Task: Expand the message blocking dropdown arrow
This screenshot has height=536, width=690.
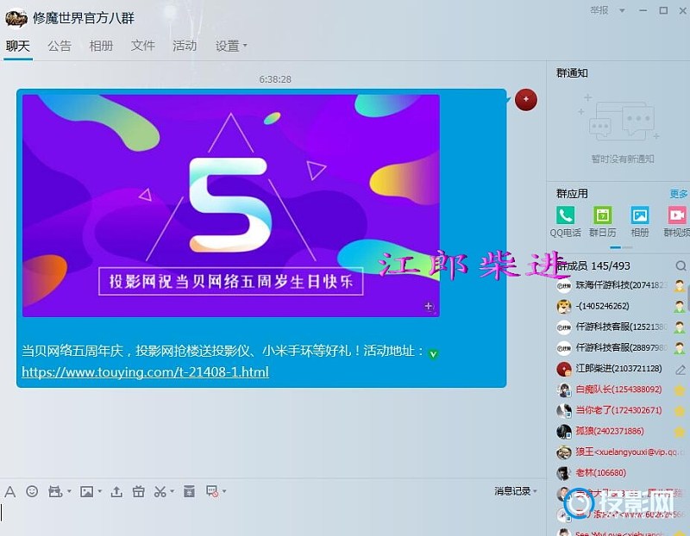Action: (x=224, y=491)
